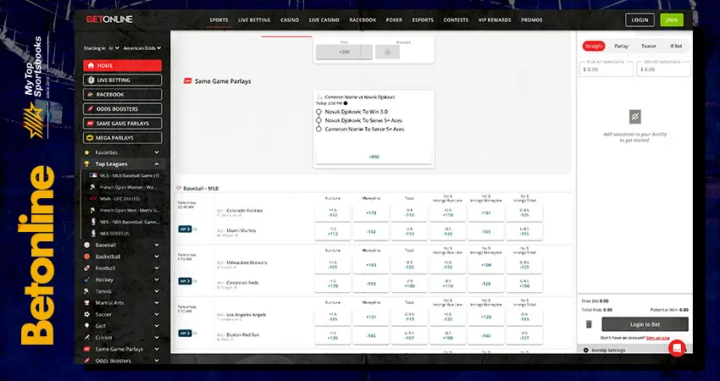Expand the Favorites section chevron
Image resolution: width=720 pixels, height=381 pixels.
tap(157, 152)
